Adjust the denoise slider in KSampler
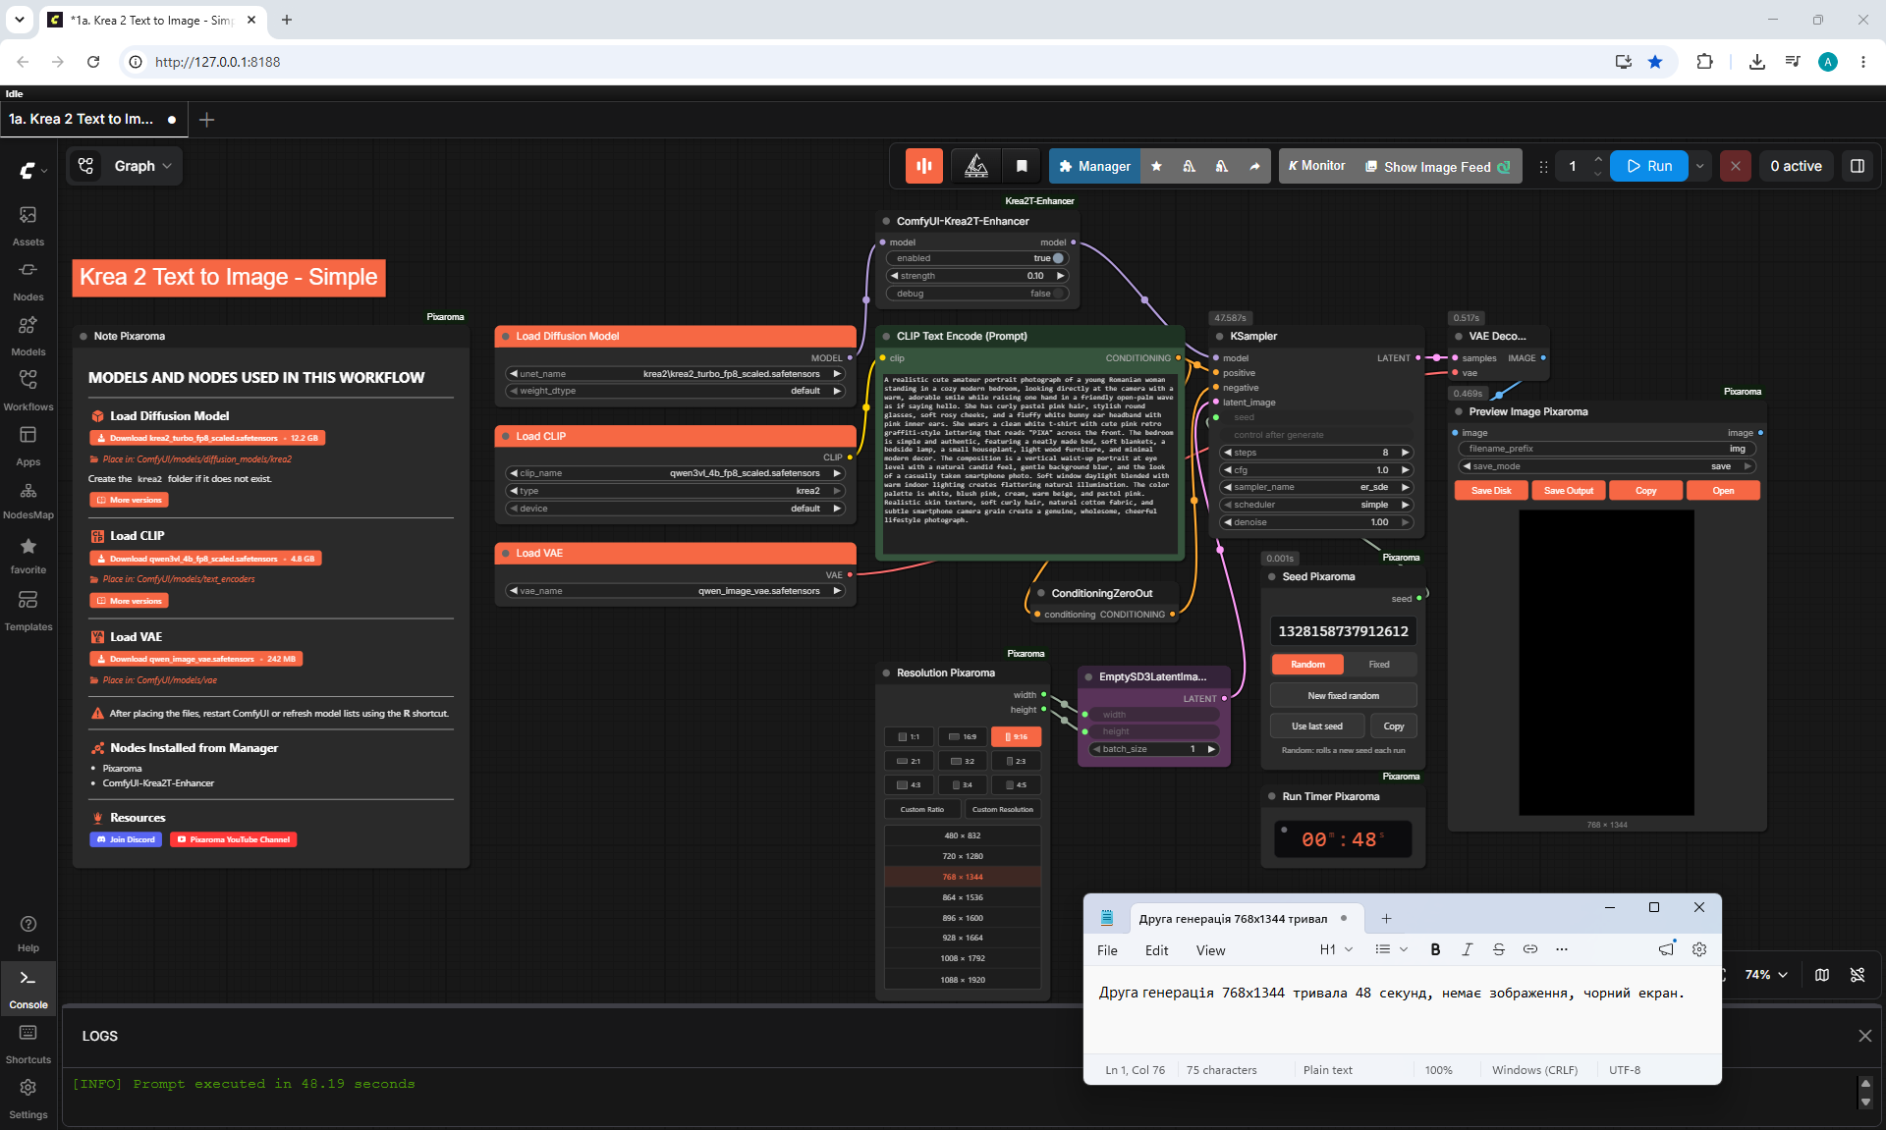Viewport: 1886px width, 1130px height. point(1316,522)
